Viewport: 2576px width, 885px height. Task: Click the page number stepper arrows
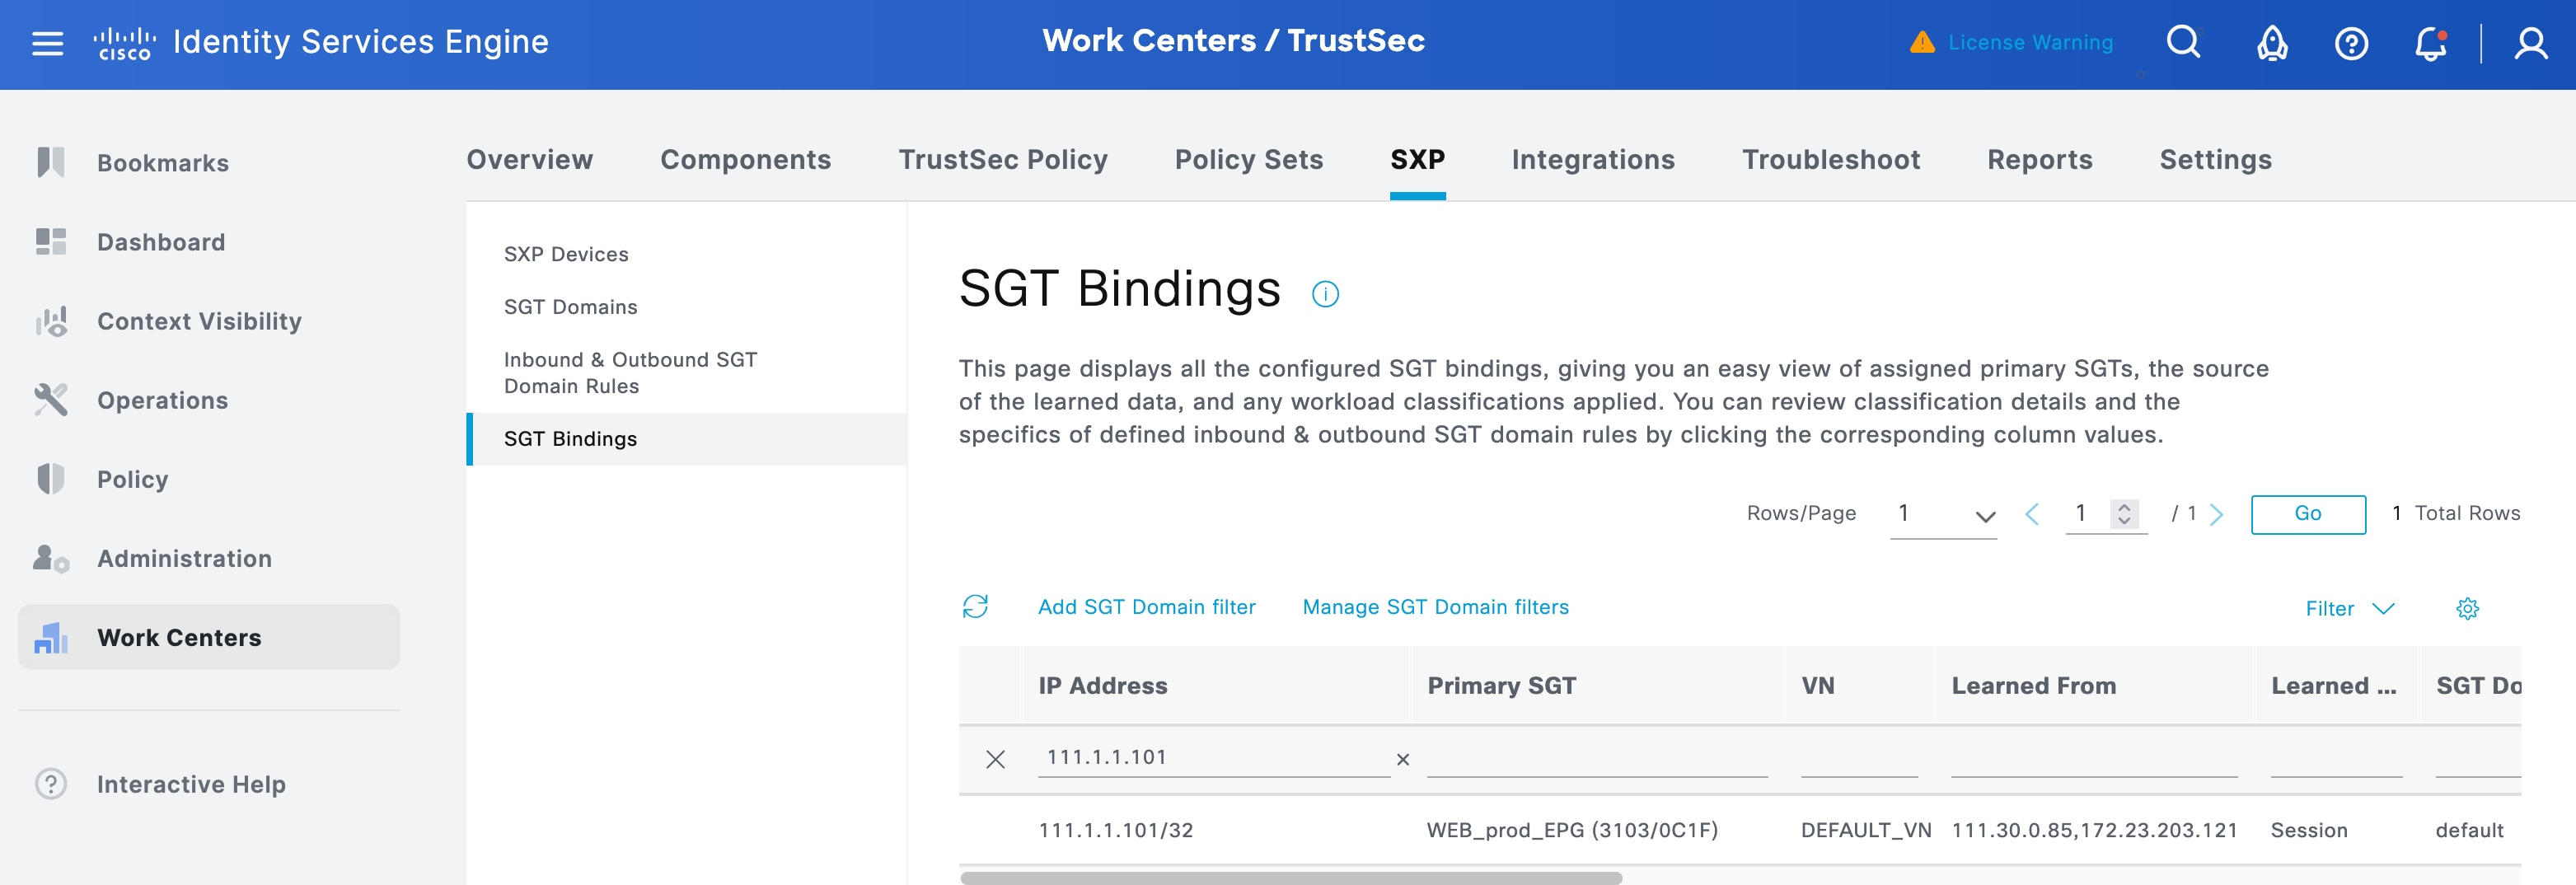[2124, 514]
